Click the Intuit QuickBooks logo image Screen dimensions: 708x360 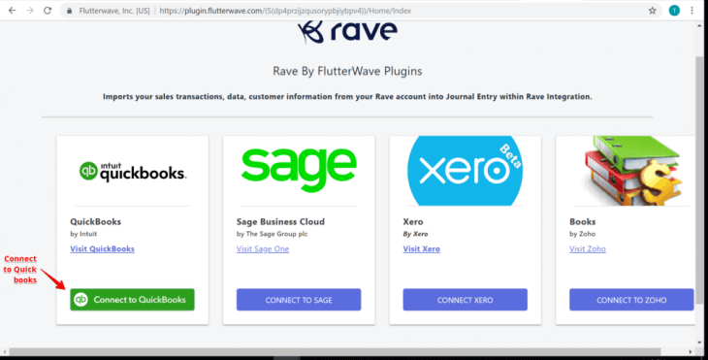point(133,172)
